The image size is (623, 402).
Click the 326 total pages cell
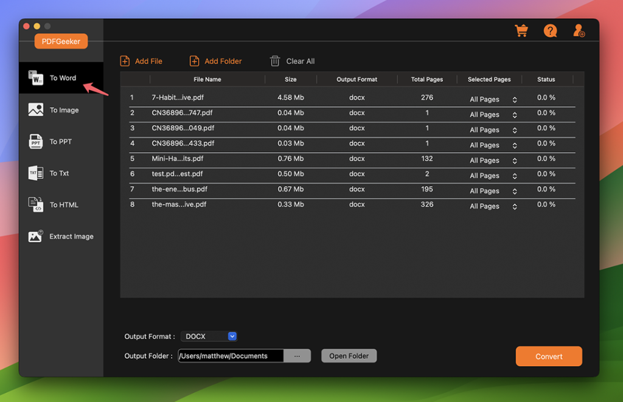pos(426,204)
